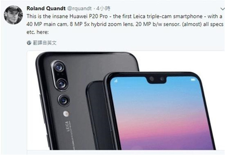Click the tweet text starting 'This is the insane'

pos(125,24)
